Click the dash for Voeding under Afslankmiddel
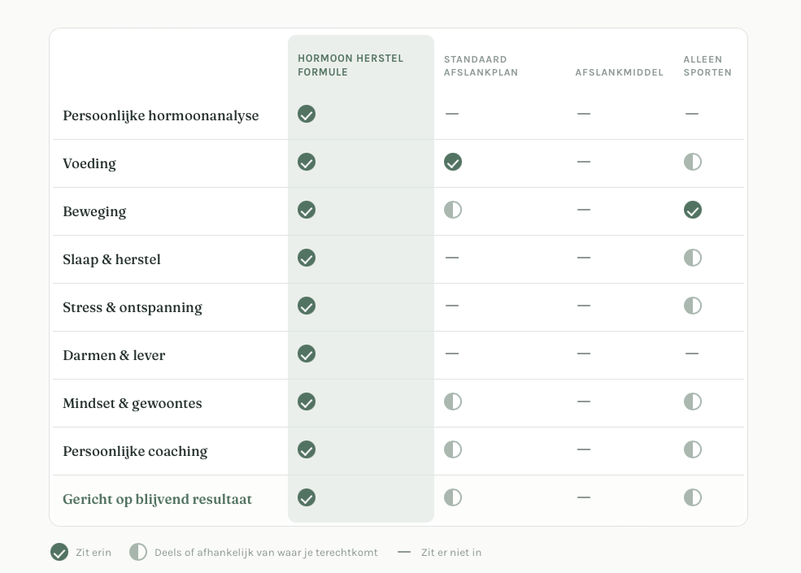 pyautogui.click(x=583, y=162)
